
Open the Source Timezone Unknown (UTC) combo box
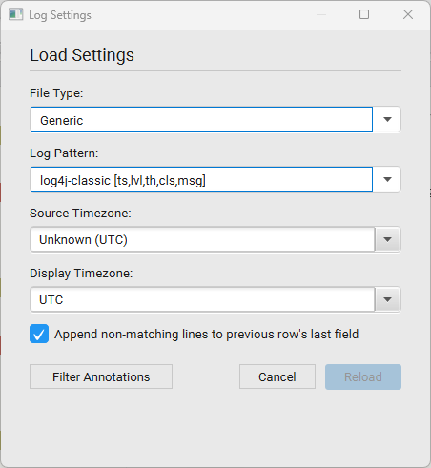(x=215, y=239)
